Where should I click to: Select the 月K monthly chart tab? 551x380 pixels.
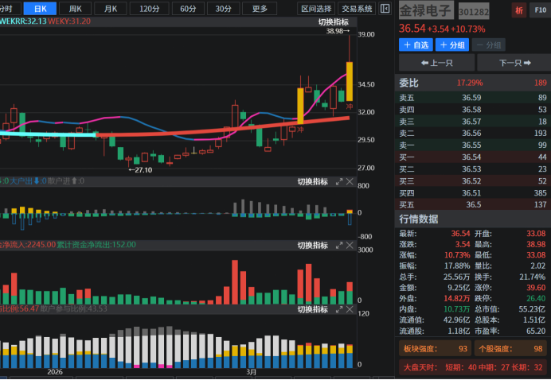tap(111, 9)
